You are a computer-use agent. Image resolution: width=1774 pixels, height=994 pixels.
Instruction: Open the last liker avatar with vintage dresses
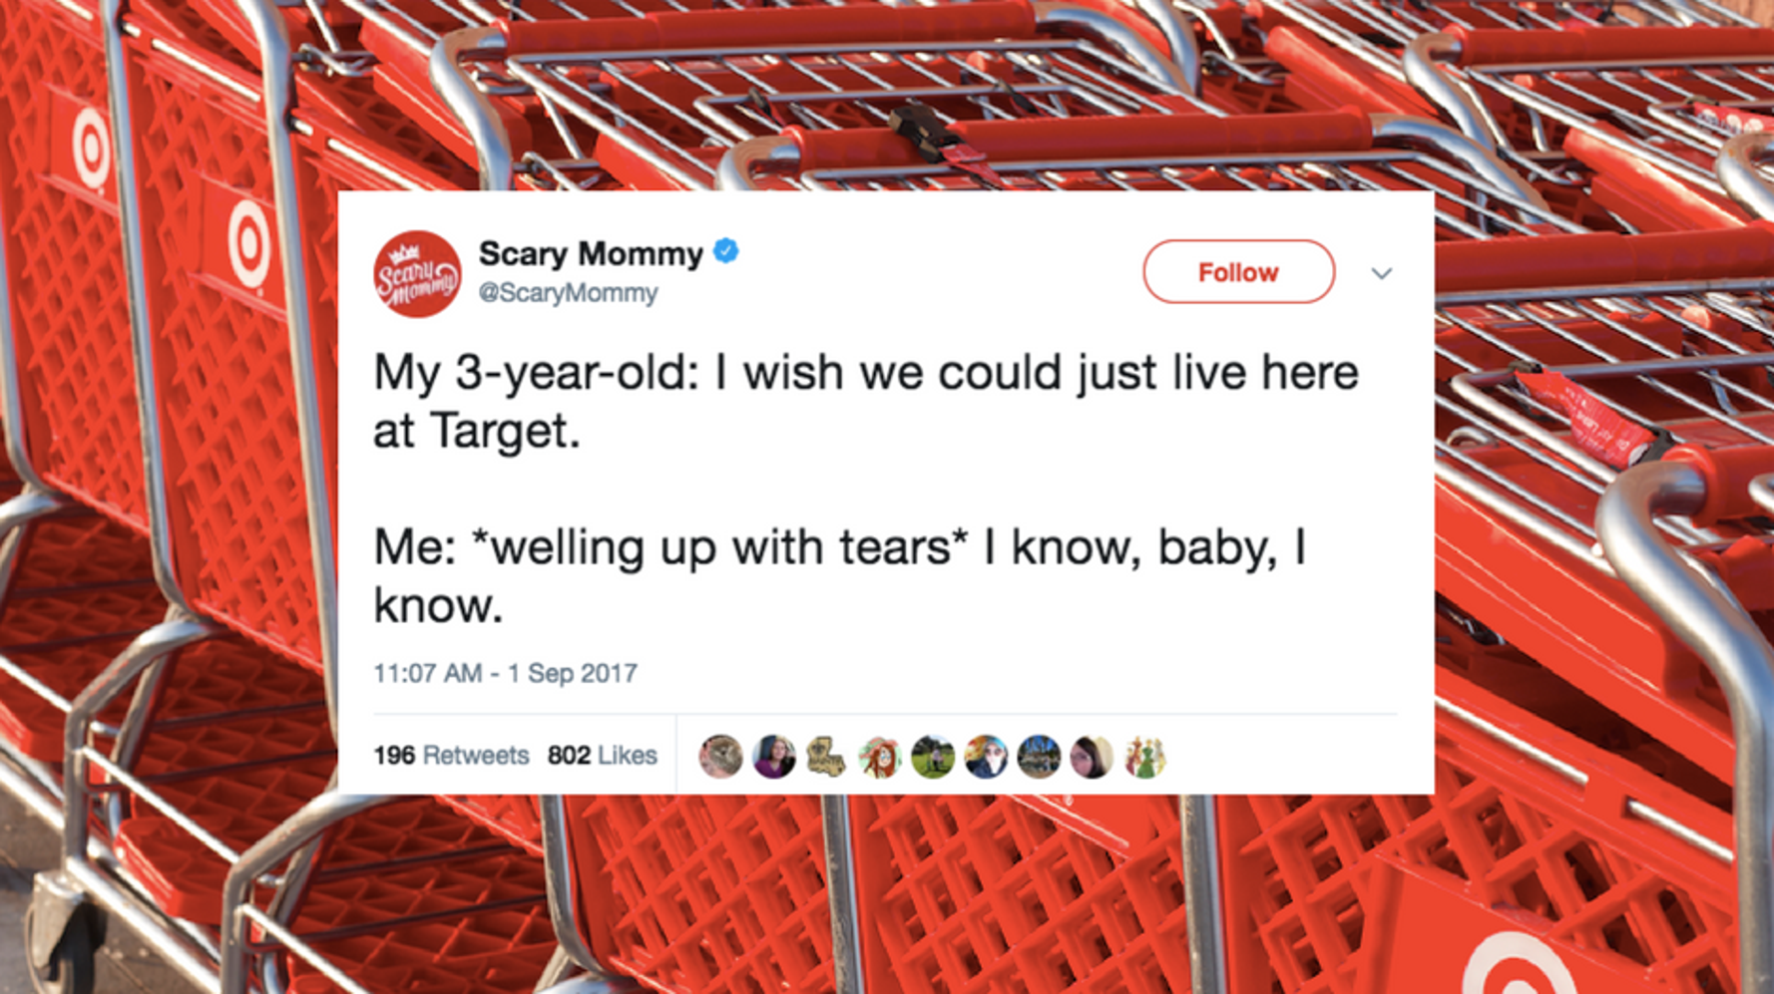pos(1144,757)
